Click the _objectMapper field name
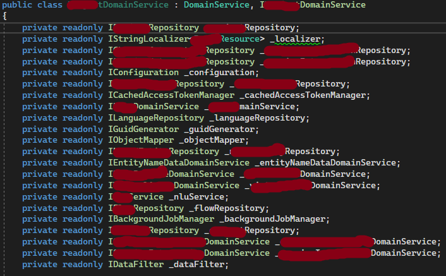The image size is (446, 276). click(x=211, y=140)
